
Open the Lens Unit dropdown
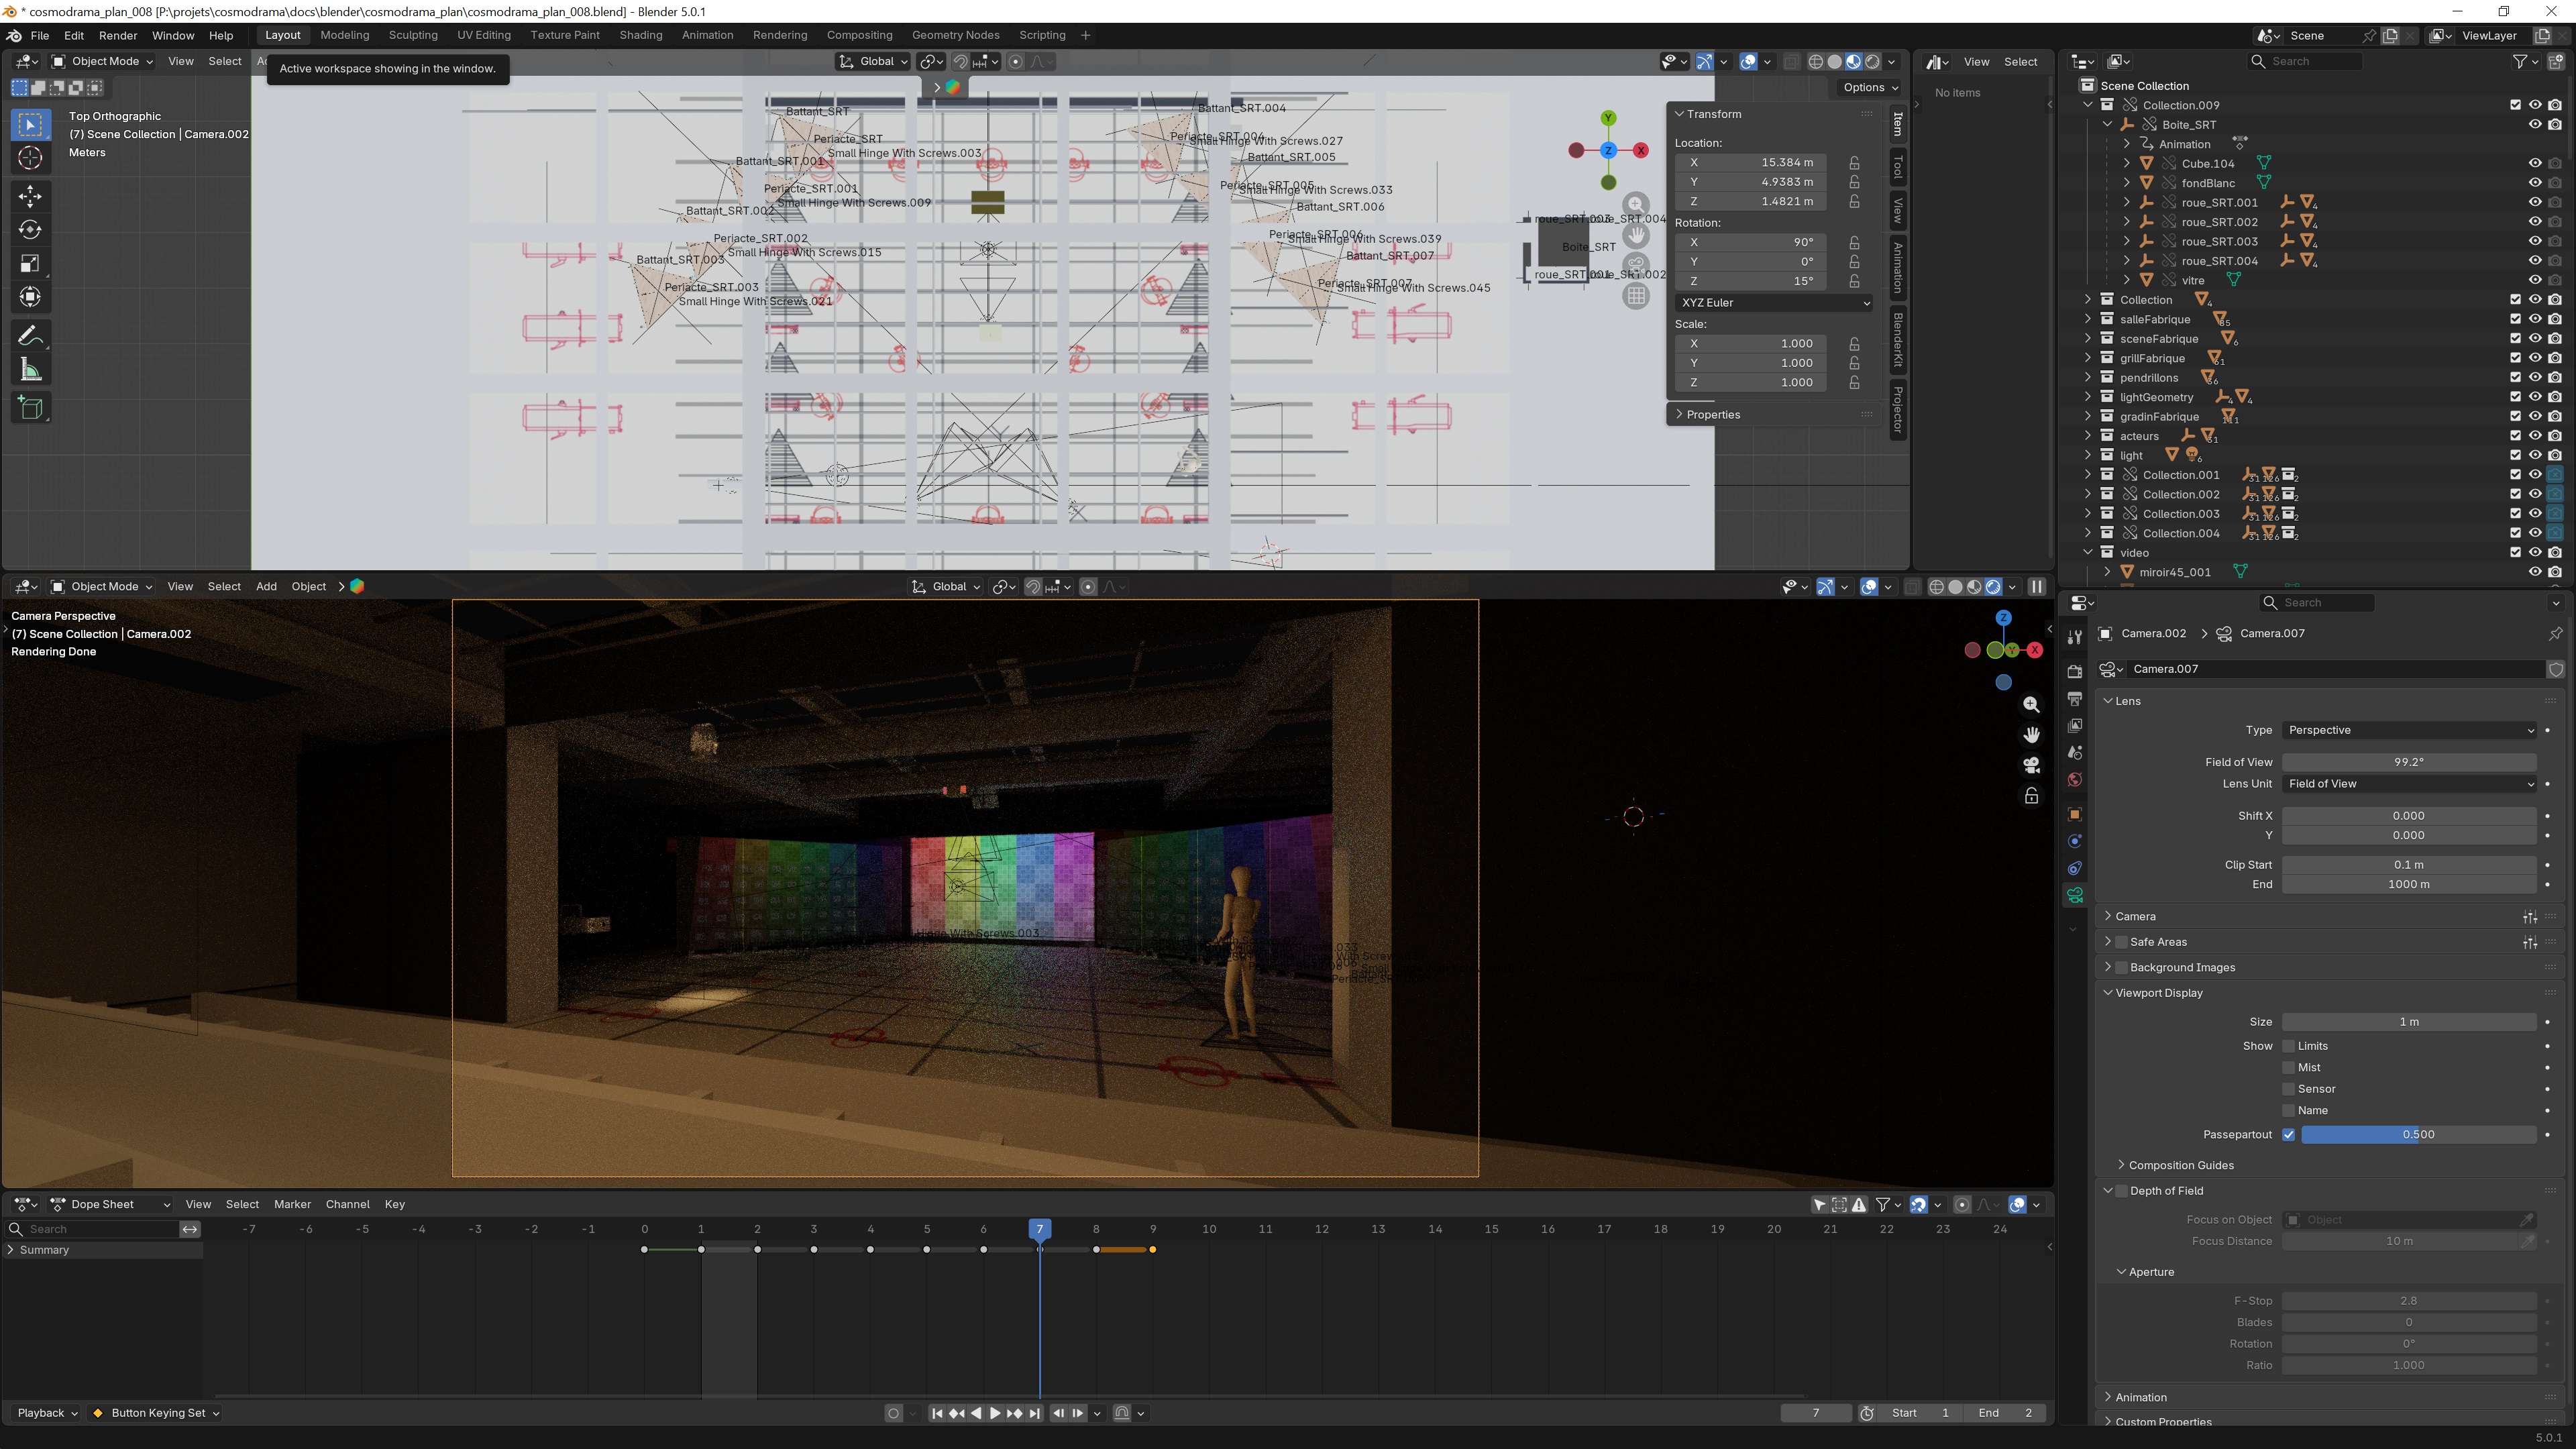2409,784
